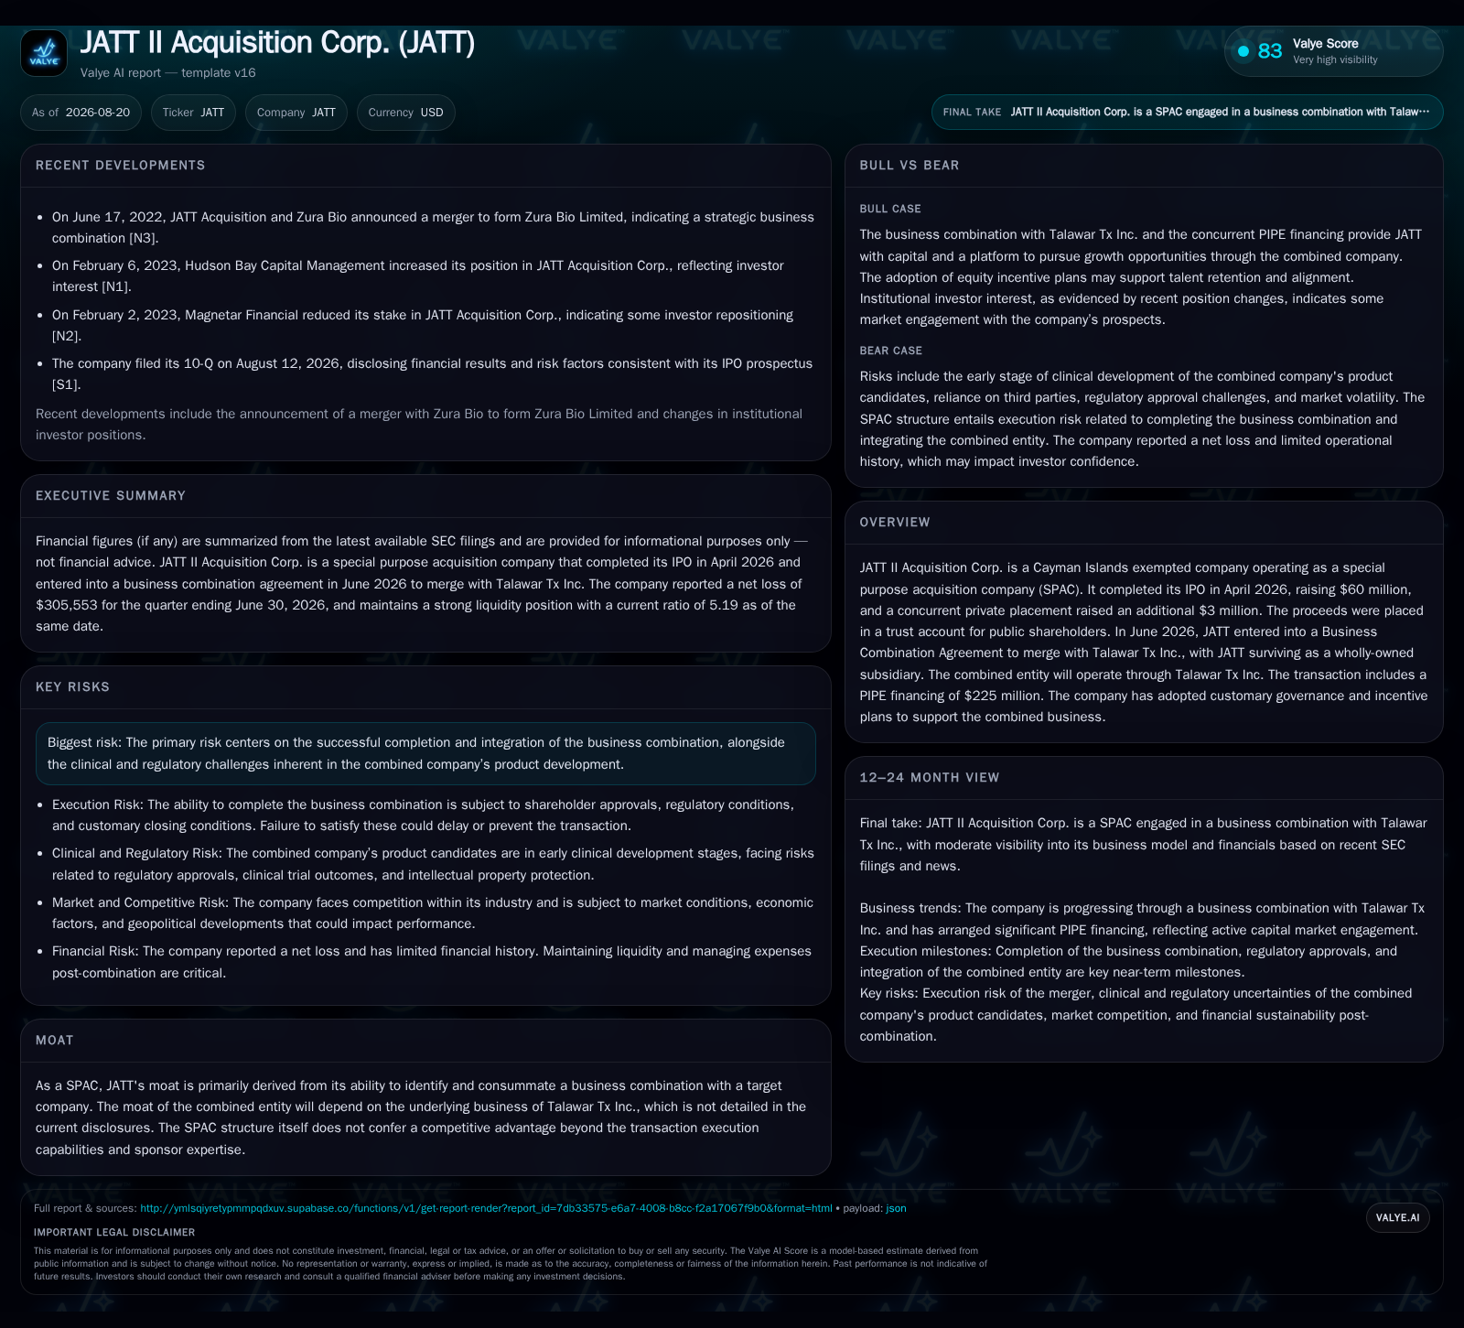Click the cyan dot in the Valye Score badge
The image size is (1464, 1328).
1243,51
